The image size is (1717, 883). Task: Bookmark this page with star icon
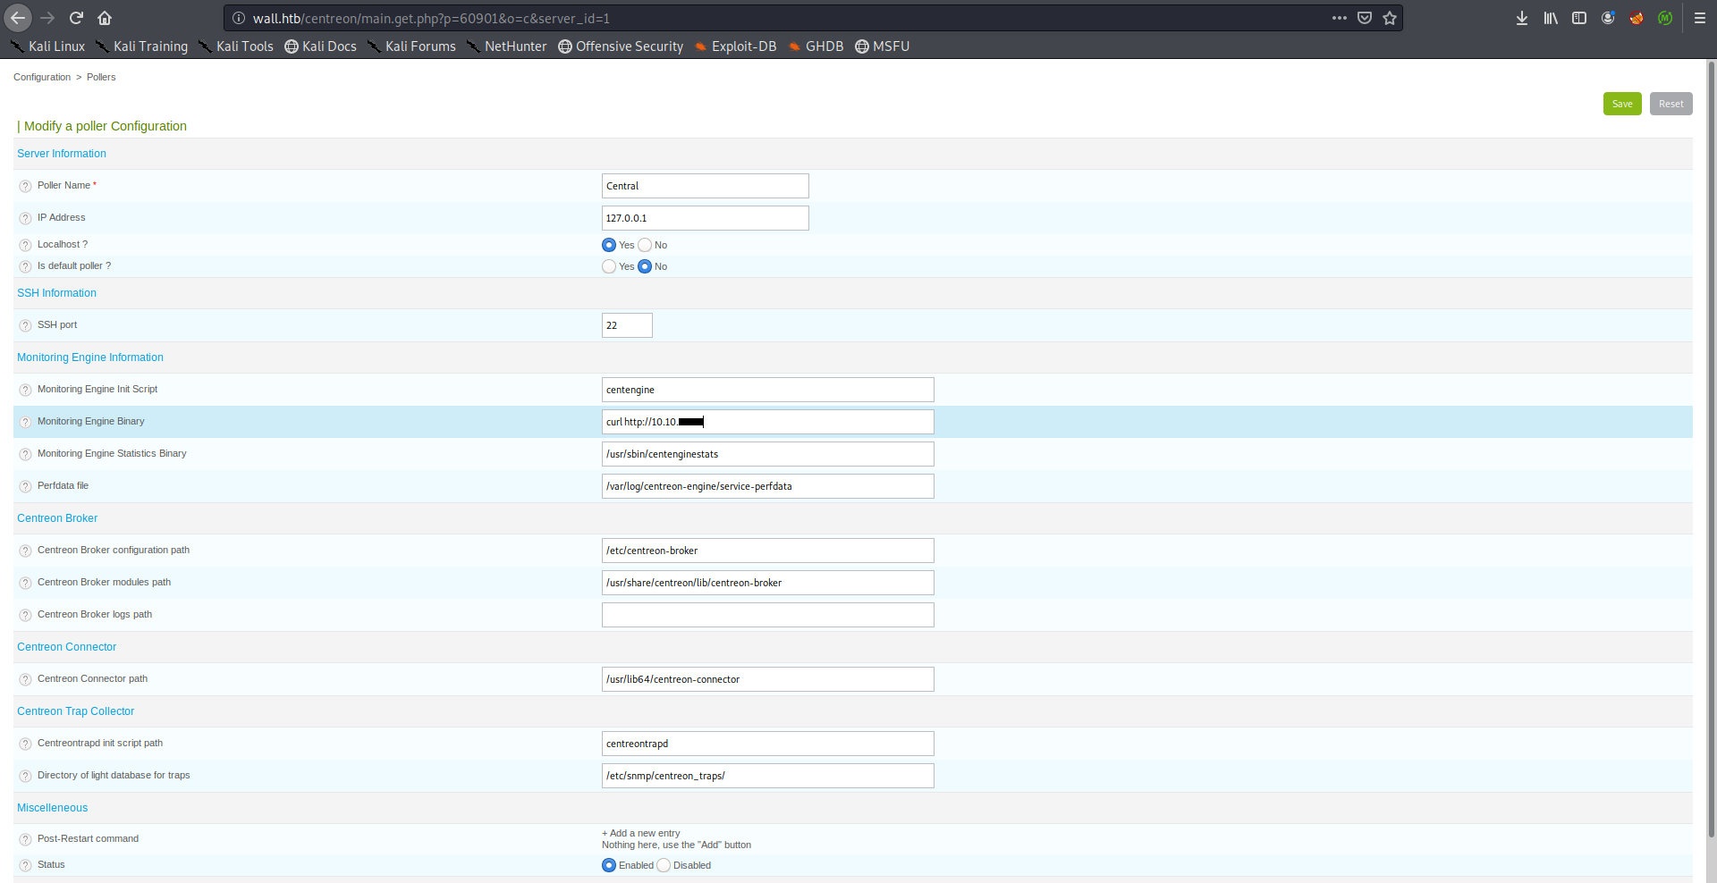click(x=1390, y=18)
